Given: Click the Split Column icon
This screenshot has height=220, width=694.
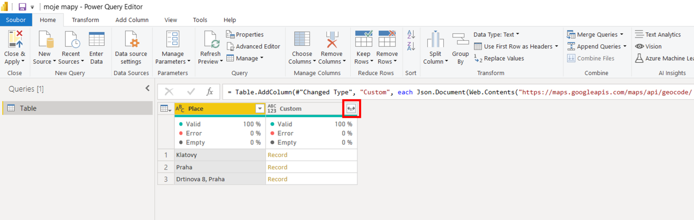Looking at the screenshot, I should [x=435, y=39].
